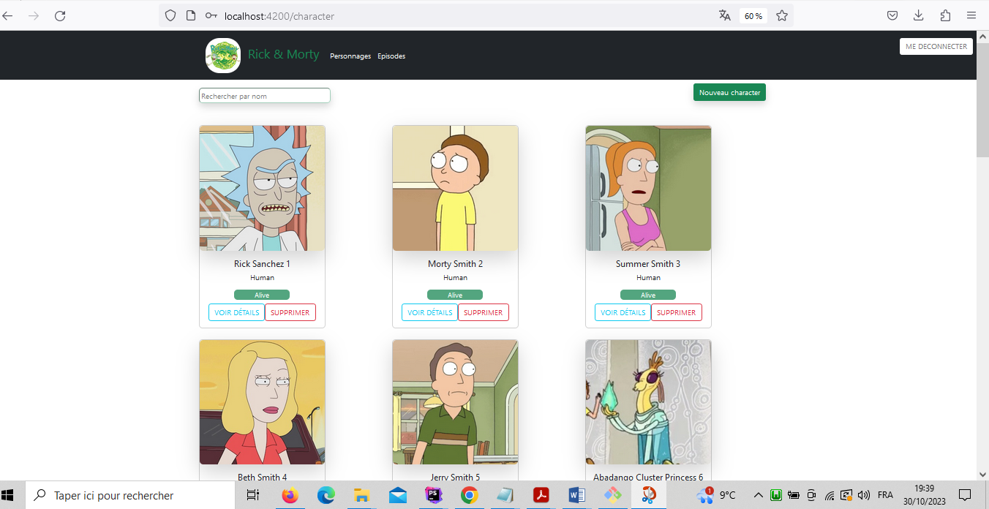The height and width of the screenshot is (509, 989).
Task: Delete Summer Smith 3 with Supprimer
Action: click(677, 312)
